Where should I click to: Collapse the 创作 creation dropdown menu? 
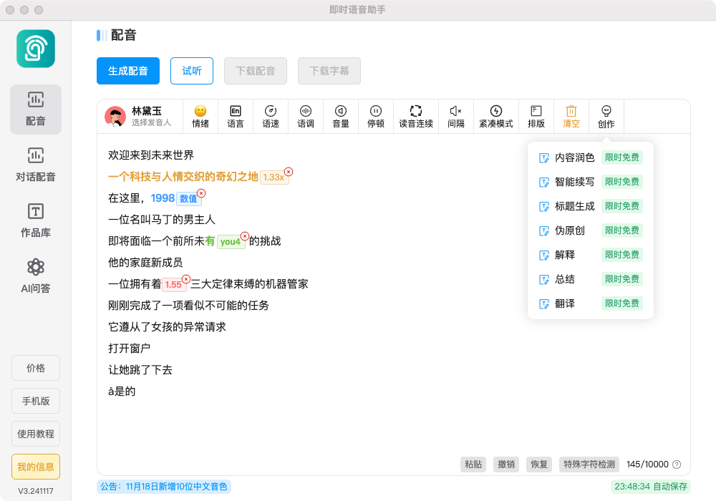click(606, 116)
